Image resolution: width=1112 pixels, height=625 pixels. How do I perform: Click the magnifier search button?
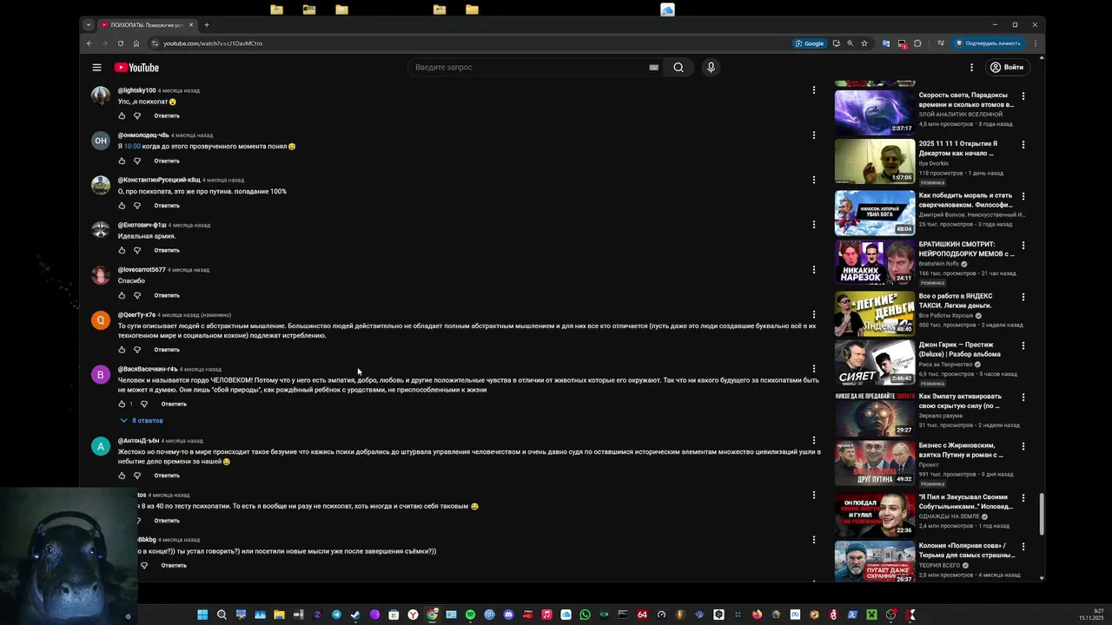pyautogui.click(x=678, y=68)
